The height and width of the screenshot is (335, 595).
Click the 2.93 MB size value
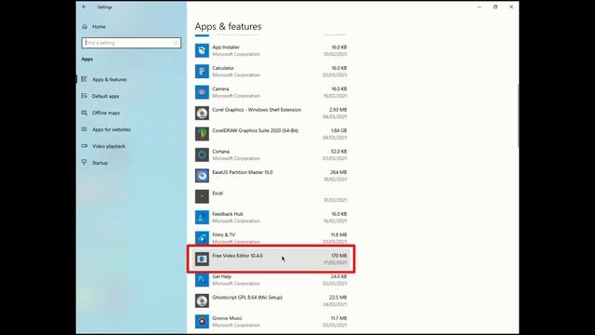pos(338,110)
